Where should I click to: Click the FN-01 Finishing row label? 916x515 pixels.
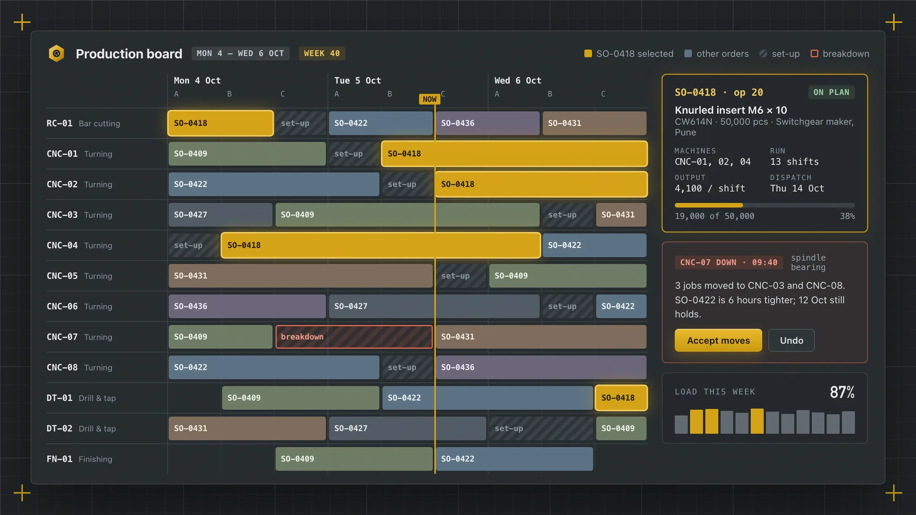[x=79, y=459]
